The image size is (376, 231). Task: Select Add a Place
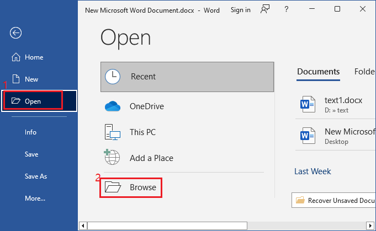[x=187, y=158]
